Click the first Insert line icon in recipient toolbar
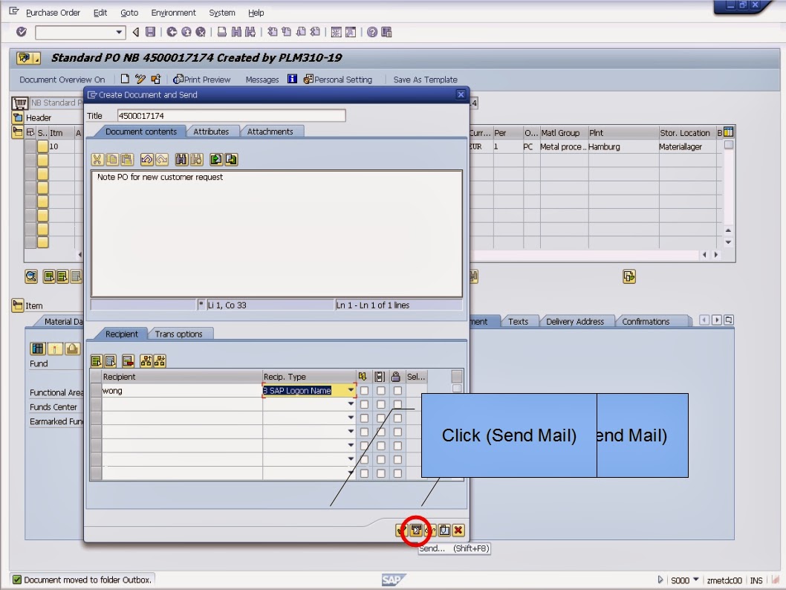Screen dimensions: 786x590 pyautogui.click(x=97, y=360)
